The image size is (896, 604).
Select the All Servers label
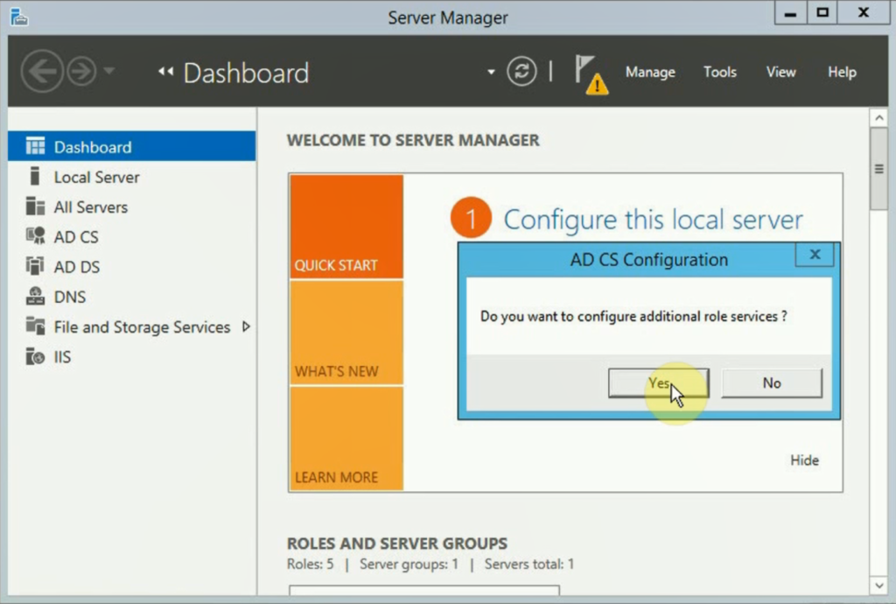tap(91, 207)
